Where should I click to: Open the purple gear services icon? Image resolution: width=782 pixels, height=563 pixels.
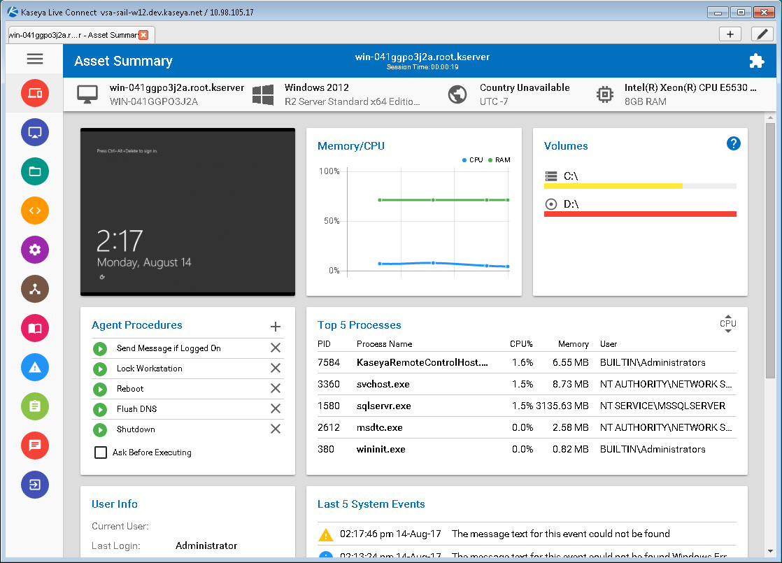[35, 250]
